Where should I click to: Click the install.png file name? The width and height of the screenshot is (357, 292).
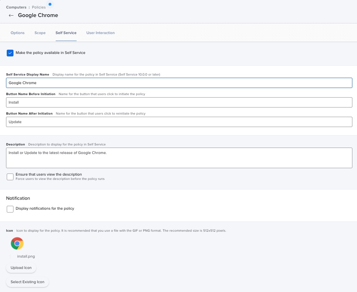click(26, 256)
